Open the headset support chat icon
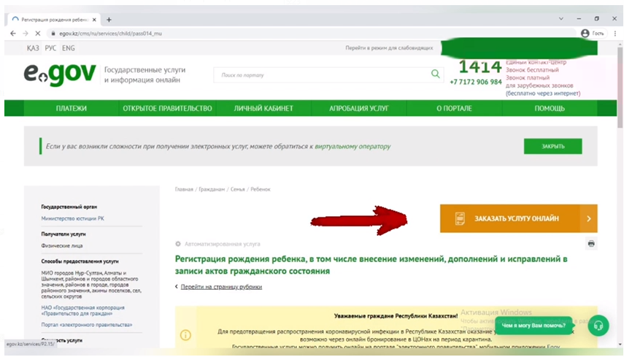 click(598, 325)
